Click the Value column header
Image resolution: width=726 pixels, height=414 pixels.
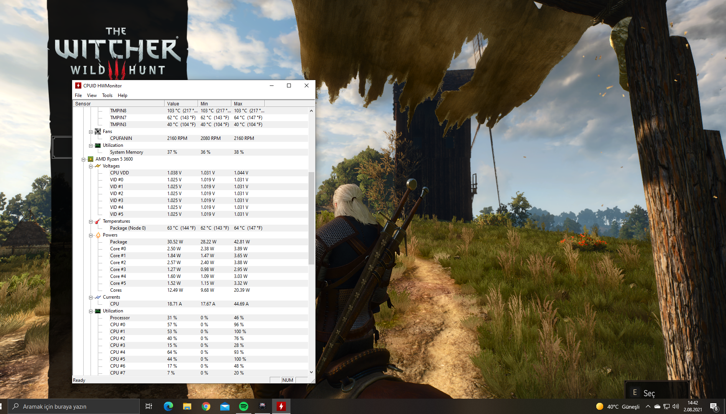point(181,103)
